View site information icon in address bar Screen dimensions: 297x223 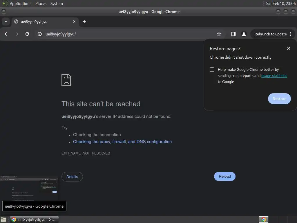(39, 34)
